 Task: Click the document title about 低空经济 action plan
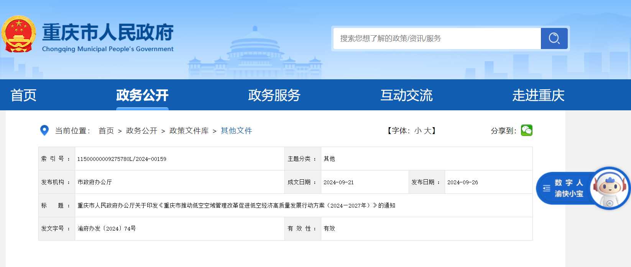(237, 205)
